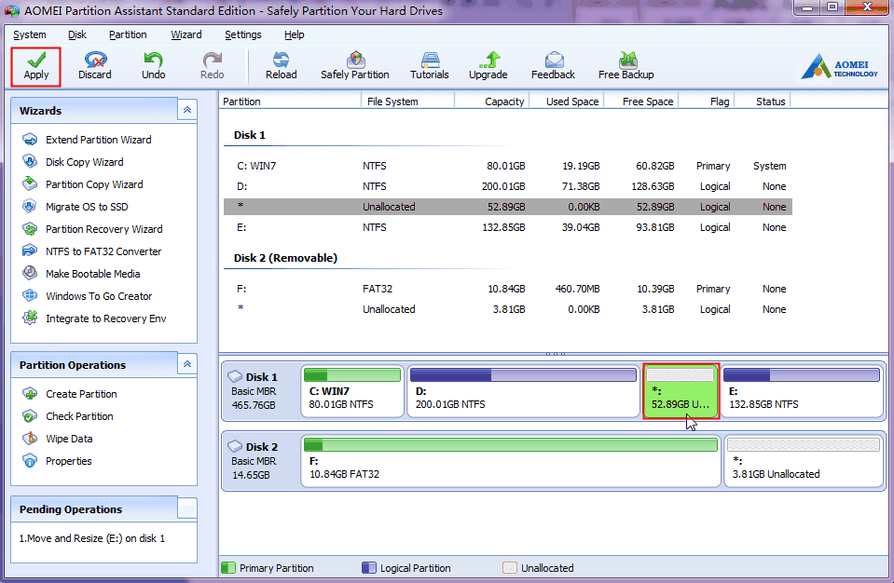Click the Redo toolbar icon
894x583 pixels.
(x=213, y=60)
